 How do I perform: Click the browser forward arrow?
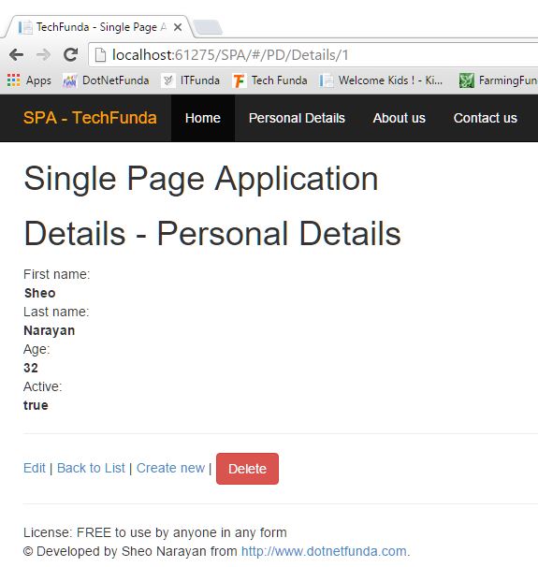coord(43,55)
